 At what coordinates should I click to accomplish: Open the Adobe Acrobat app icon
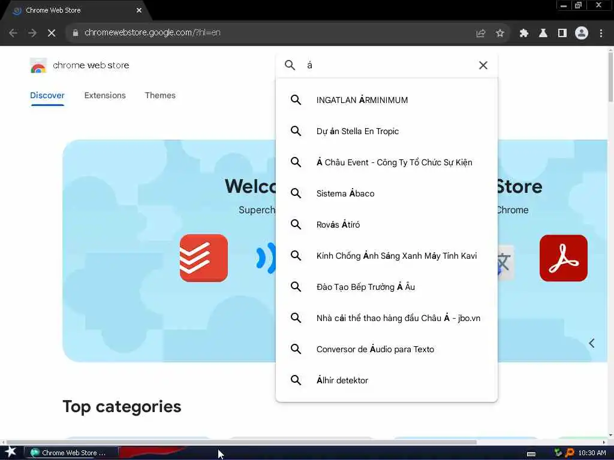point(564,258)
